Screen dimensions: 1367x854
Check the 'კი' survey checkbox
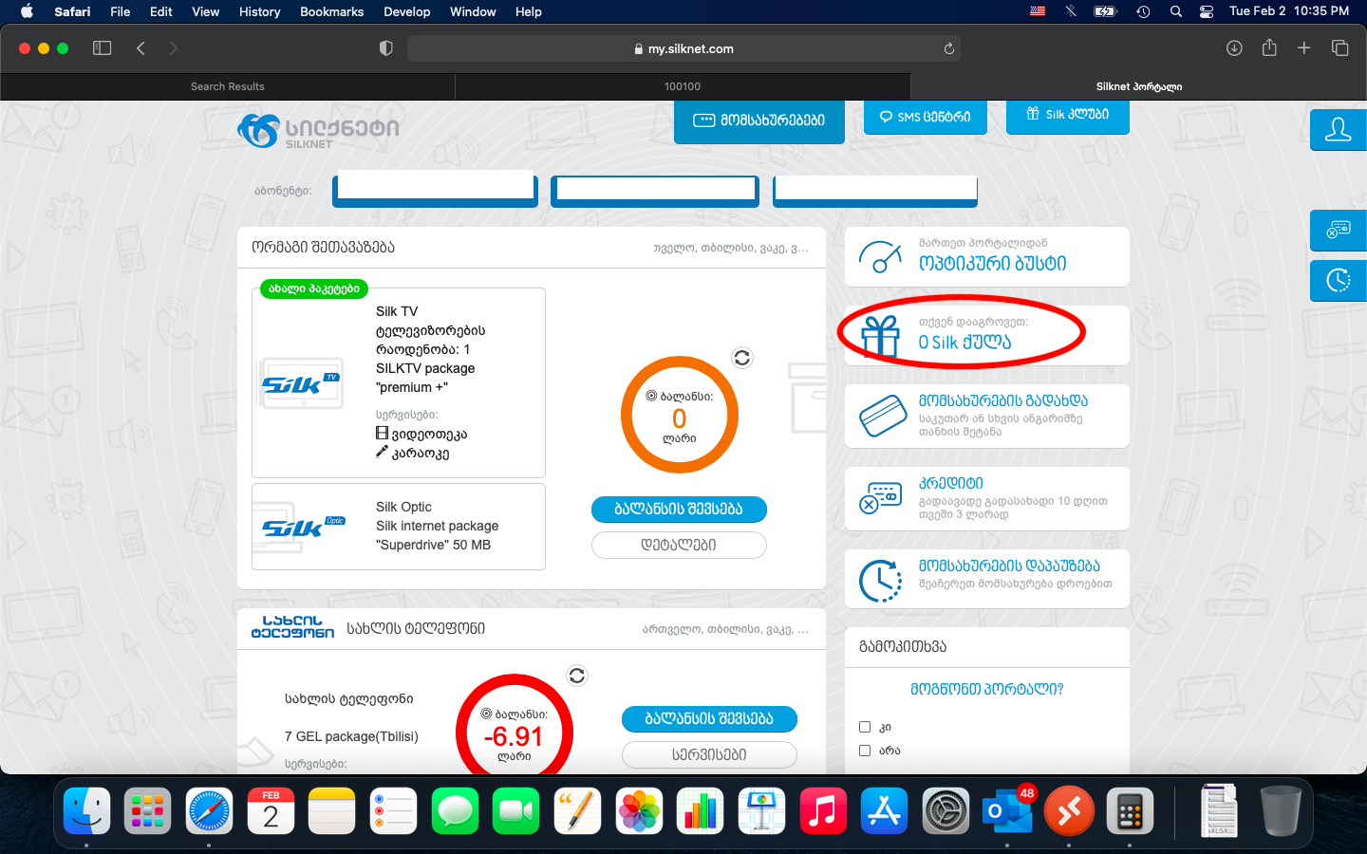[865, 727]
